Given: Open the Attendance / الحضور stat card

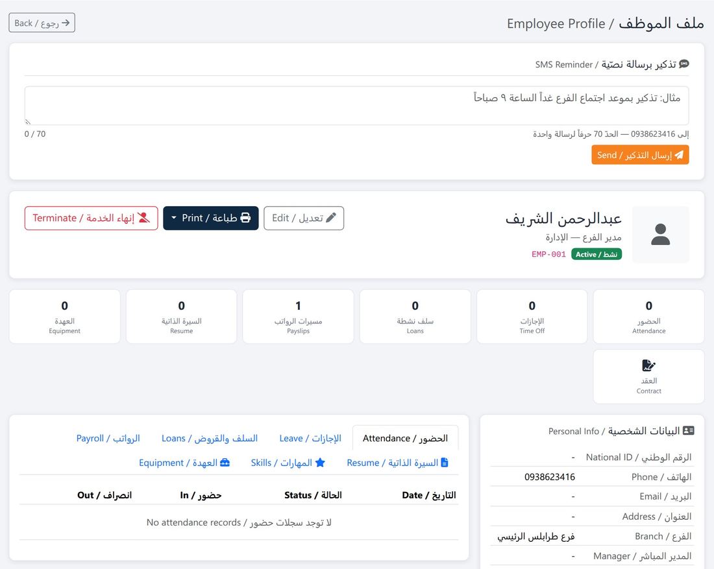Looking at the screenshot, I should click(649, 316).
